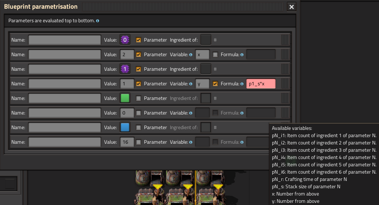The width and height of the screenshot is (379, 205).
Task: Click the purple parameter 1 icon
Action: [x=125, y=69]
